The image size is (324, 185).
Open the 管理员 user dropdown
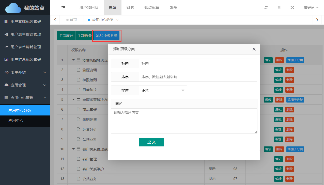[311, 8]
